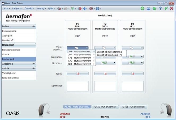The image size is (176, 120).
Task: Click the red circular arrow toolbar icon
Action: [x=91, y=9]
